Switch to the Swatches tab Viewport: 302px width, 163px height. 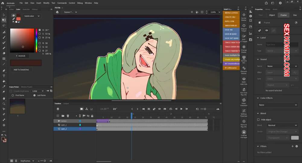pyautogui.click(x=26, y=9)
